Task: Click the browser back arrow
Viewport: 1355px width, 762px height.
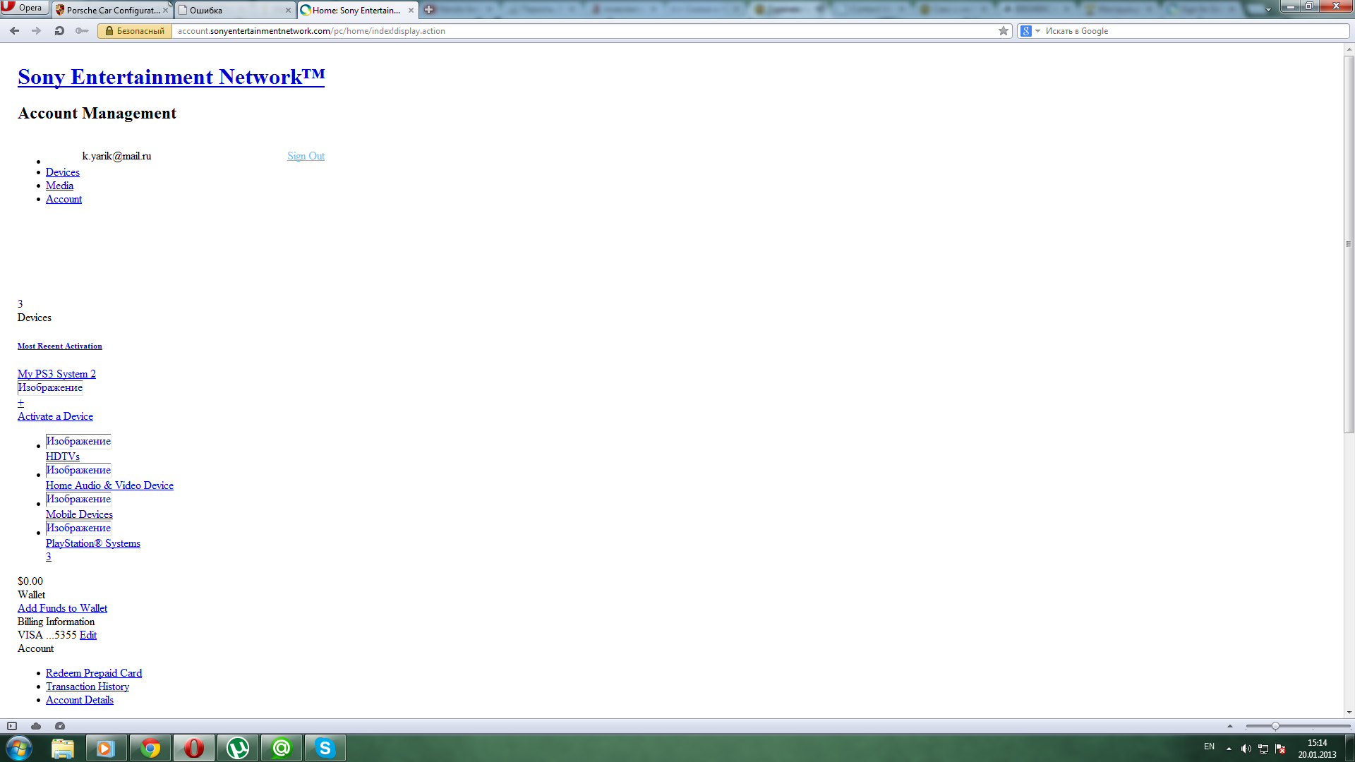Action: coord(14,31)
